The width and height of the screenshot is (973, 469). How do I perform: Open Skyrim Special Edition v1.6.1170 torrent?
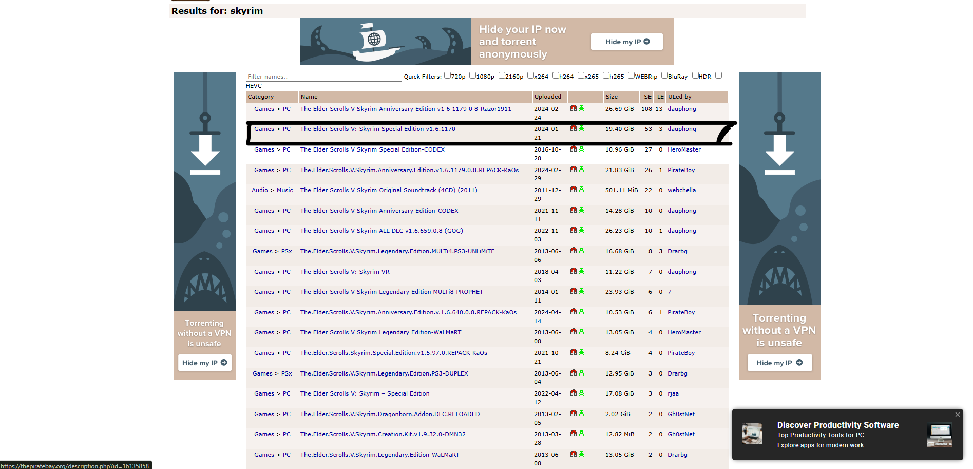coord(378,129)
